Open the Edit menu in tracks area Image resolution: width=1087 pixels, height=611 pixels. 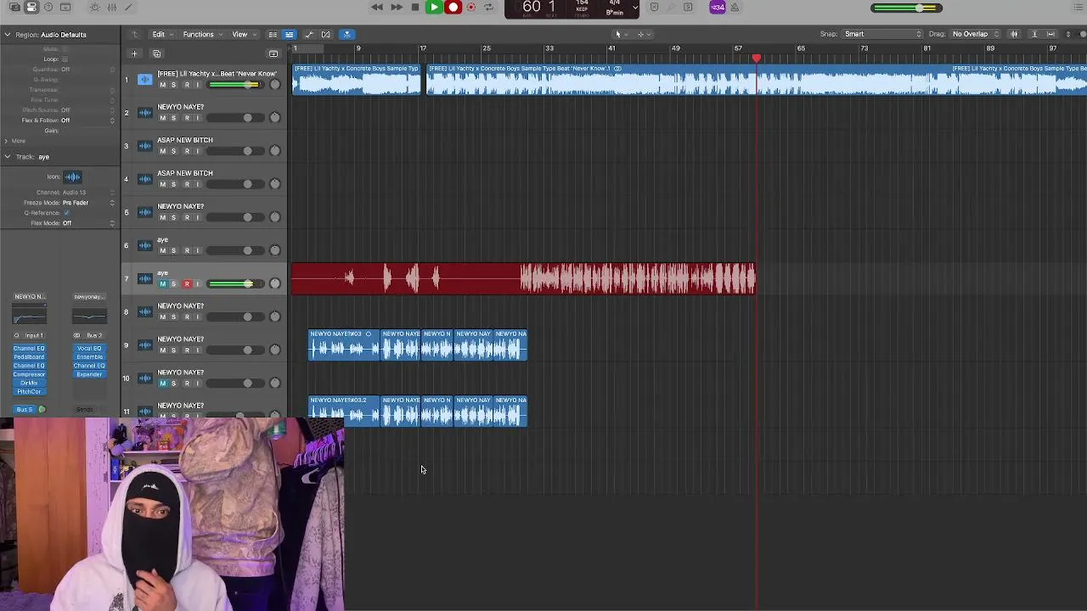coord(161,35)
